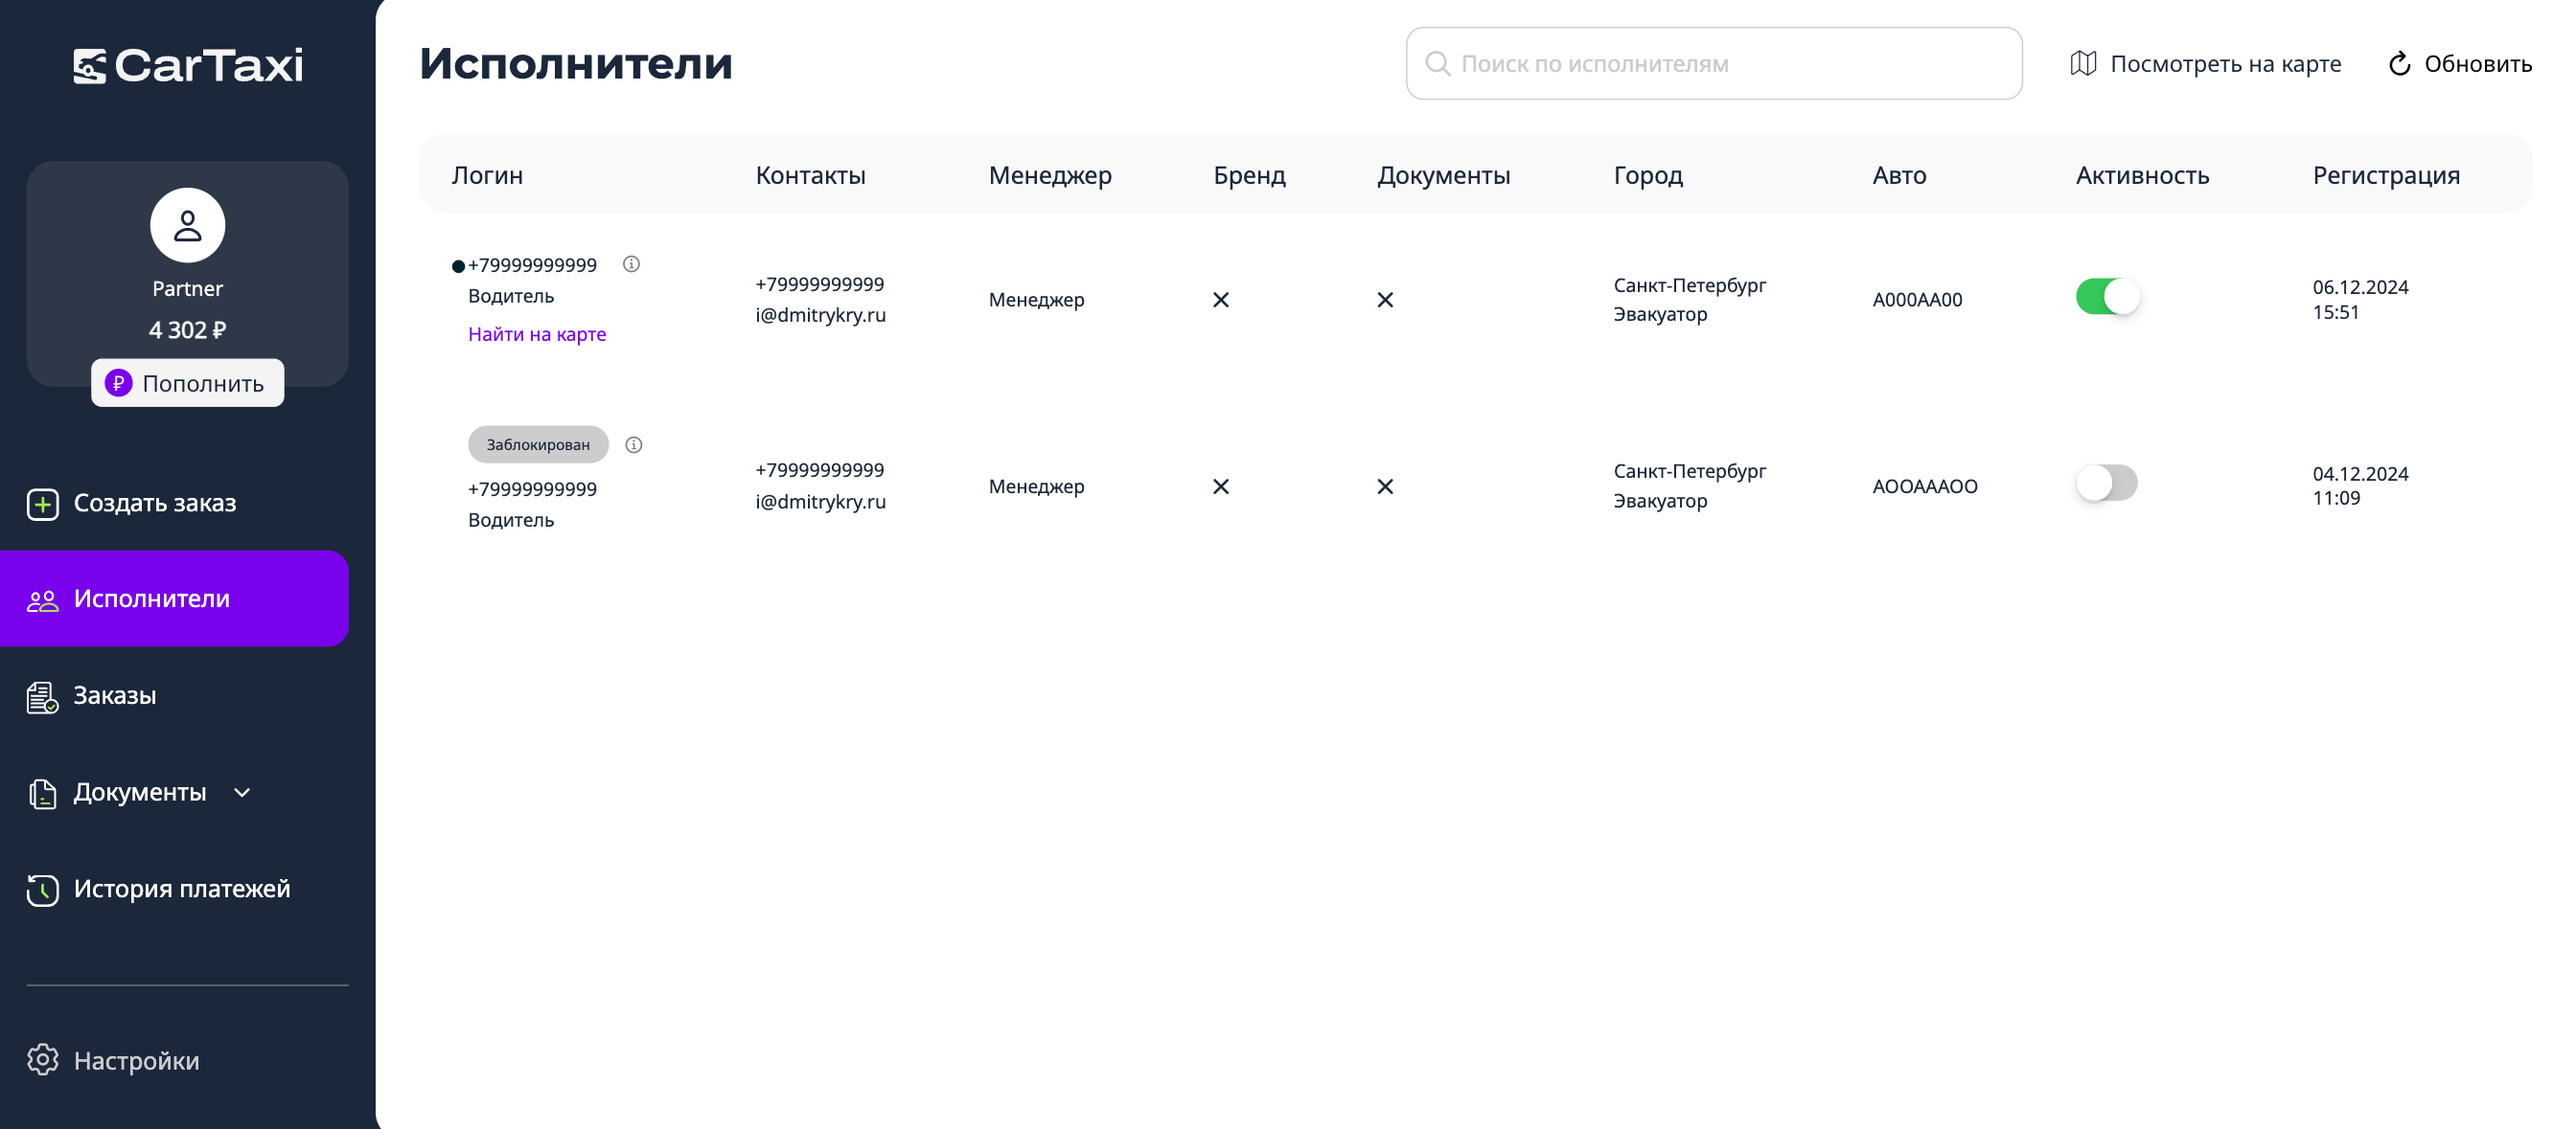This screenshot has height=1129, width=2576.
Task: Click the Настройки gear icon
Action: (x=42, y=1059)
